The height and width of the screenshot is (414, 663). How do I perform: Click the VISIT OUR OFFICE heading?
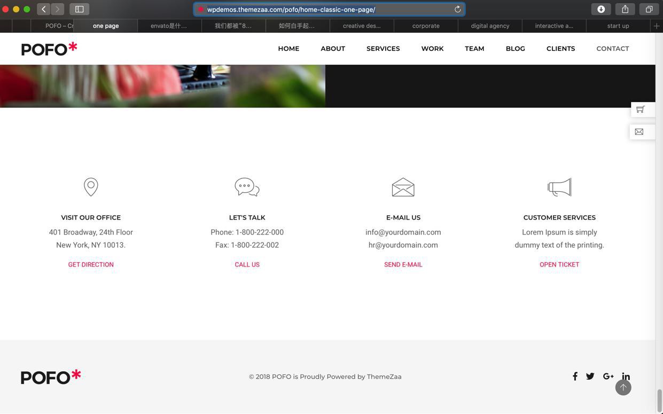click(91, 217)
